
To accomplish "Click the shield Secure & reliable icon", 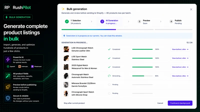I will coord(8,98).
